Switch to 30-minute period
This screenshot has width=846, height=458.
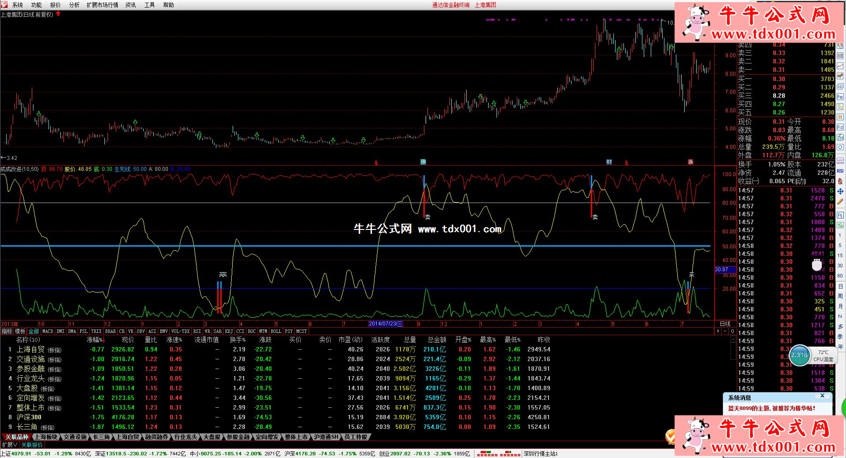(x=840, y=266)
